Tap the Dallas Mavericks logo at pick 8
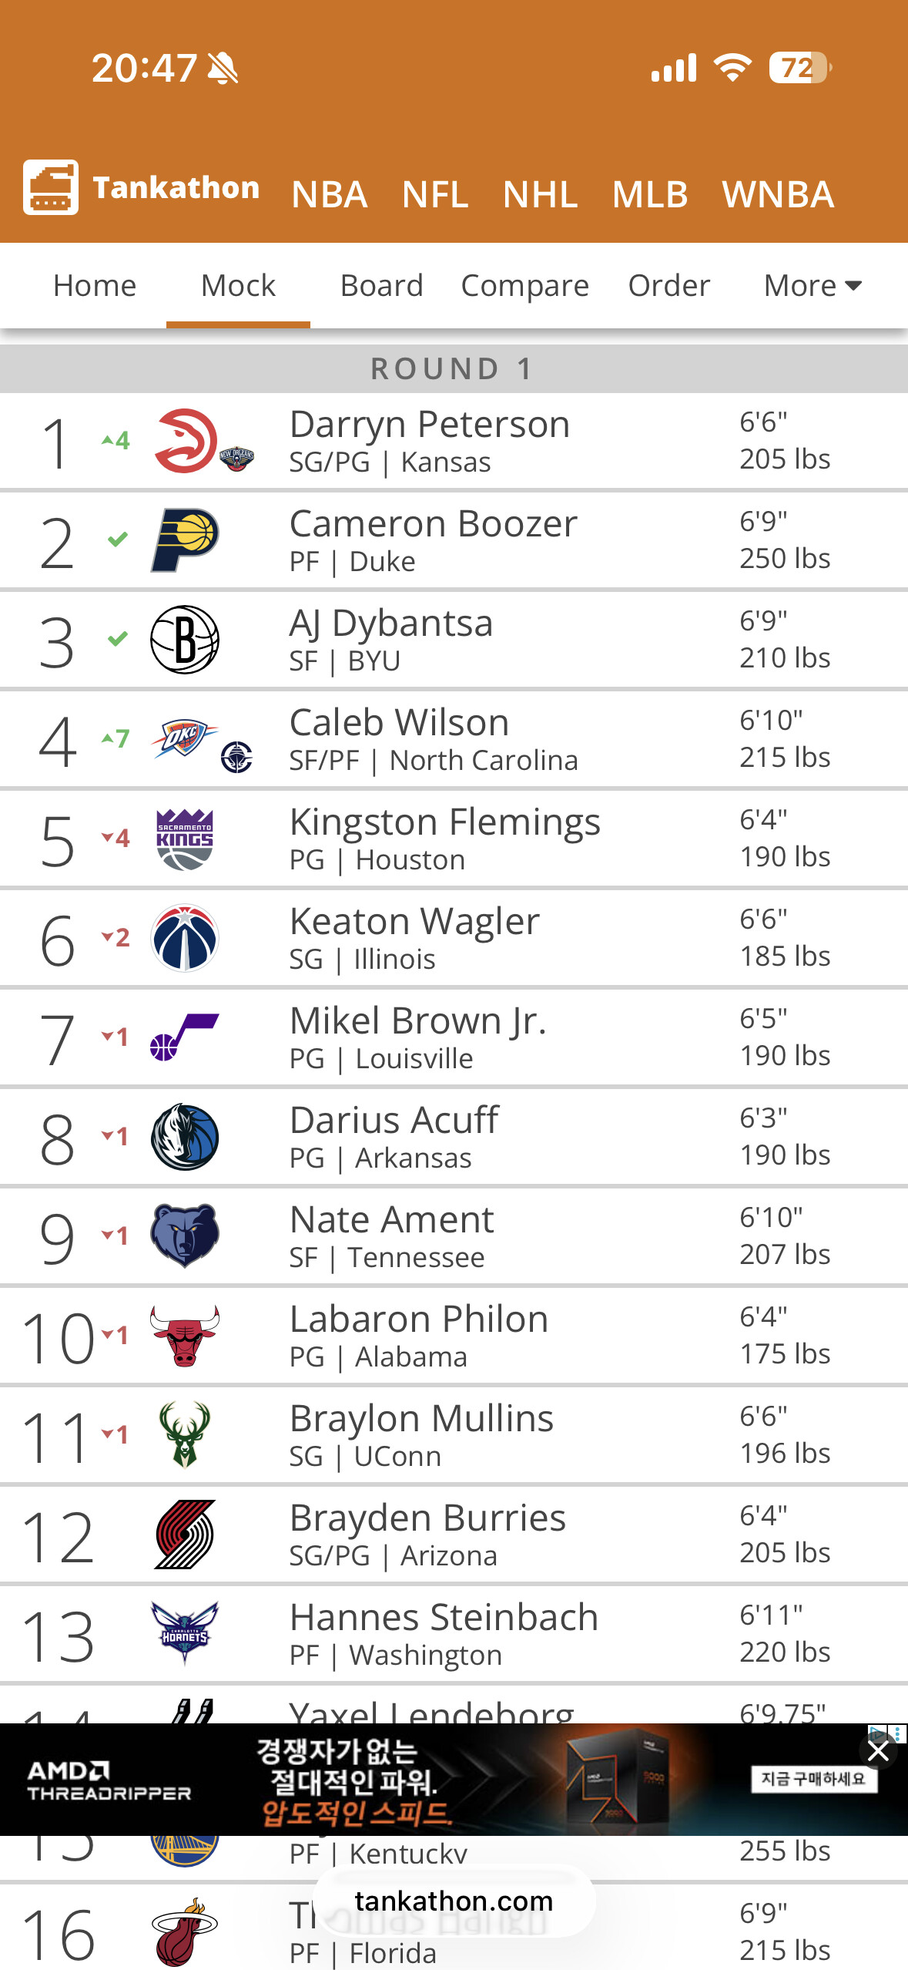Viewport: 908px width, 1970px height. pyautogui.click(x=185, y=1137)
